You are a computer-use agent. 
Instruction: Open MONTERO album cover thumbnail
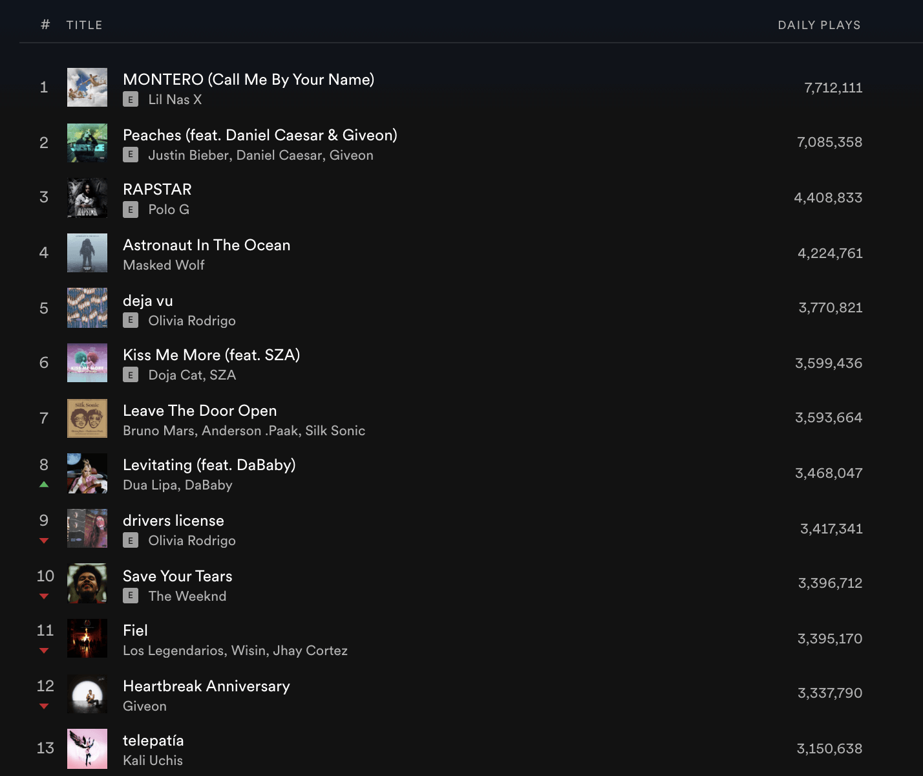click(87, 87)
